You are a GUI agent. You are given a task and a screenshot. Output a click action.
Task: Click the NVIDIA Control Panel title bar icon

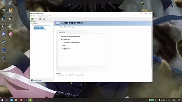click(x=31, y=14)
